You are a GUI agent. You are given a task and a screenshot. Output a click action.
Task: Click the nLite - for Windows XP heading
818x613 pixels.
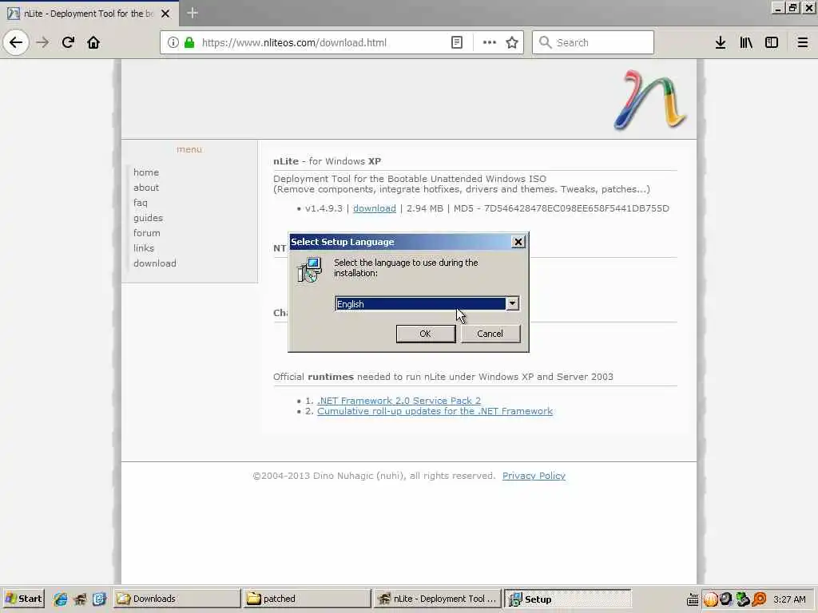[327, 161]
